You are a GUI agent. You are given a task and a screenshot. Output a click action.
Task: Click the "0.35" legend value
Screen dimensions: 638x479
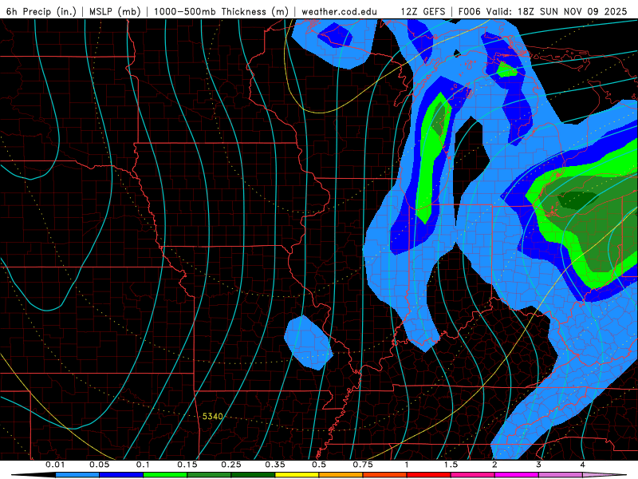275,465
